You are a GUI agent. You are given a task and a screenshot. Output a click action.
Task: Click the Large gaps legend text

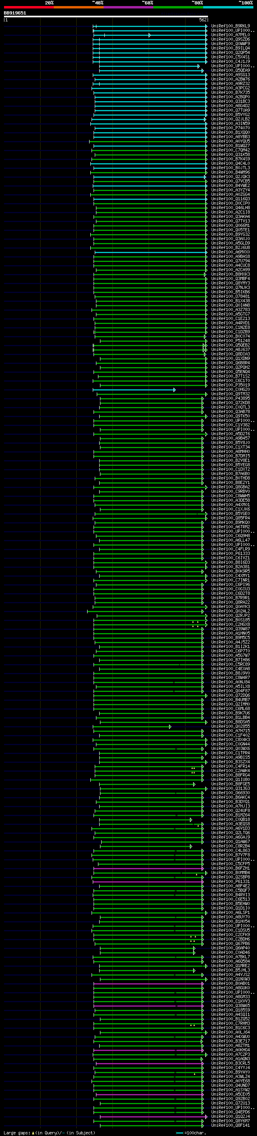click(x=49, y=1133)
